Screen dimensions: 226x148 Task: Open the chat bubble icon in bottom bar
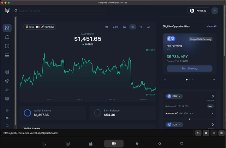tap(182, 143)
